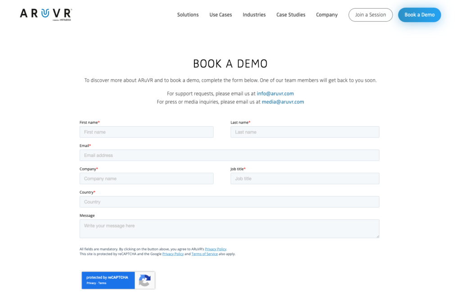Select the Company name field
The image size is (461, 294).
[x=146, y=179]
